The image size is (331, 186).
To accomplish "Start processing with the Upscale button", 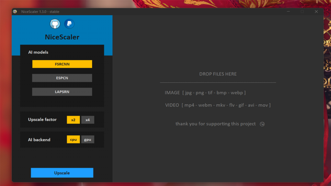I will tap(62, 173).
